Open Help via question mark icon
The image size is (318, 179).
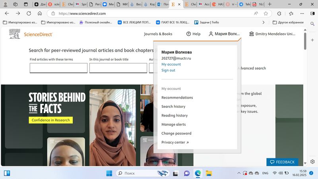point(189,34)
